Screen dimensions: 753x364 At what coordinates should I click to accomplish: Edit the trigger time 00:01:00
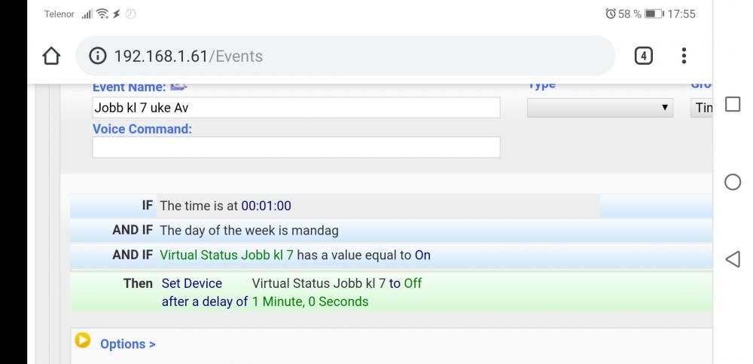coord(266,206)
